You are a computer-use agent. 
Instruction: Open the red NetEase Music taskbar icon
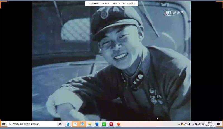click(x=111, y=124)
